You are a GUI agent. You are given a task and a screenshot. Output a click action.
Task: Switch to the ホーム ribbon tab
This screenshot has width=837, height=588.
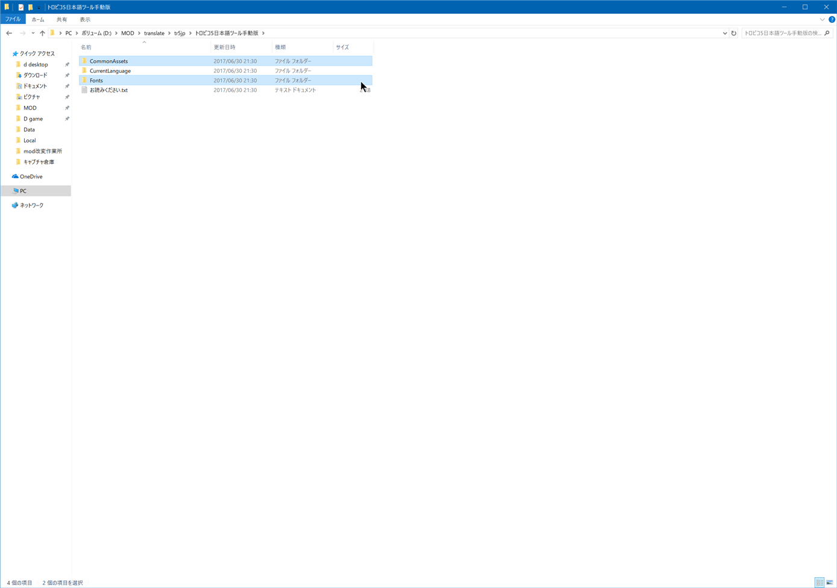coord(38,19)
